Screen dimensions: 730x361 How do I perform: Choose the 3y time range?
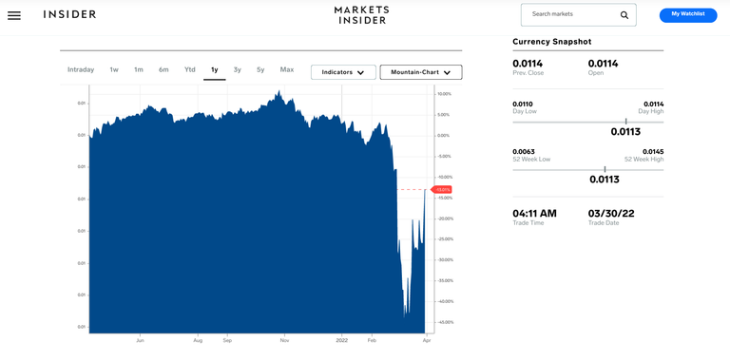[238, 69]
